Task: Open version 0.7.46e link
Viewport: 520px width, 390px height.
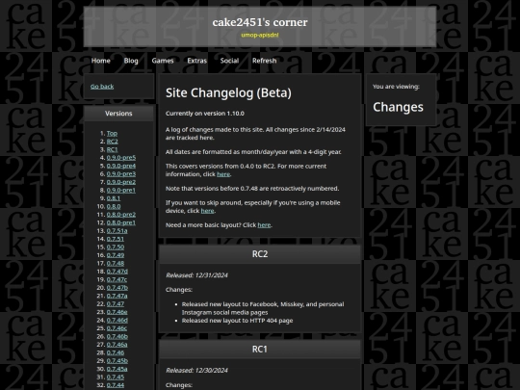Action: pyautogui.click(x=117, y=312)
